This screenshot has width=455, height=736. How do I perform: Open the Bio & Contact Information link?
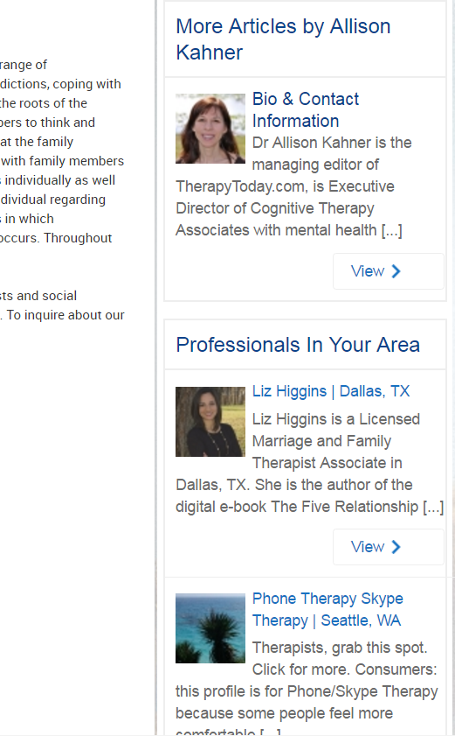tap(306, 110)
